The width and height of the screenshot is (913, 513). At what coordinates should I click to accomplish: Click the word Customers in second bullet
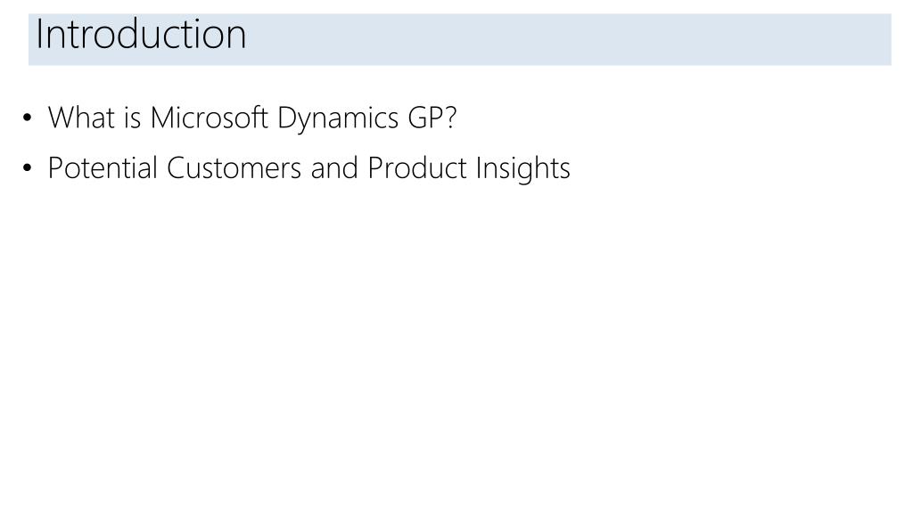point(234,168)
